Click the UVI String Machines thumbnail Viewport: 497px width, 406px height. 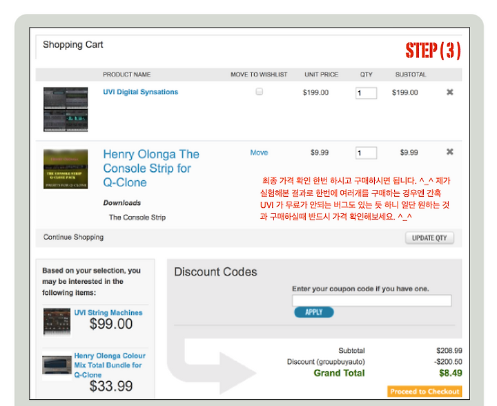click(x=57, y=322)
